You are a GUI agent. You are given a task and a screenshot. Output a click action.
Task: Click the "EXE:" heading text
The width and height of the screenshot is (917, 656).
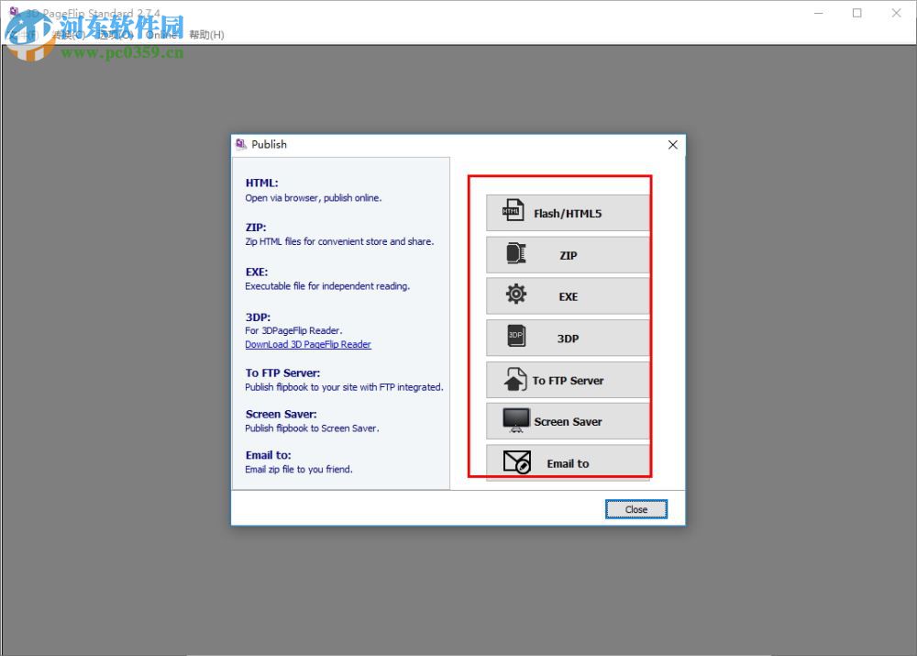coord(256,272)
